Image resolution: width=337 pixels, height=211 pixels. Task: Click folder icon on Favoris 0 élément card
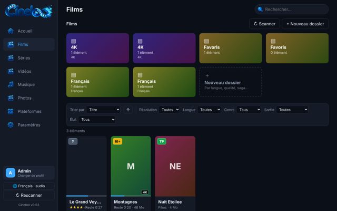273,41
